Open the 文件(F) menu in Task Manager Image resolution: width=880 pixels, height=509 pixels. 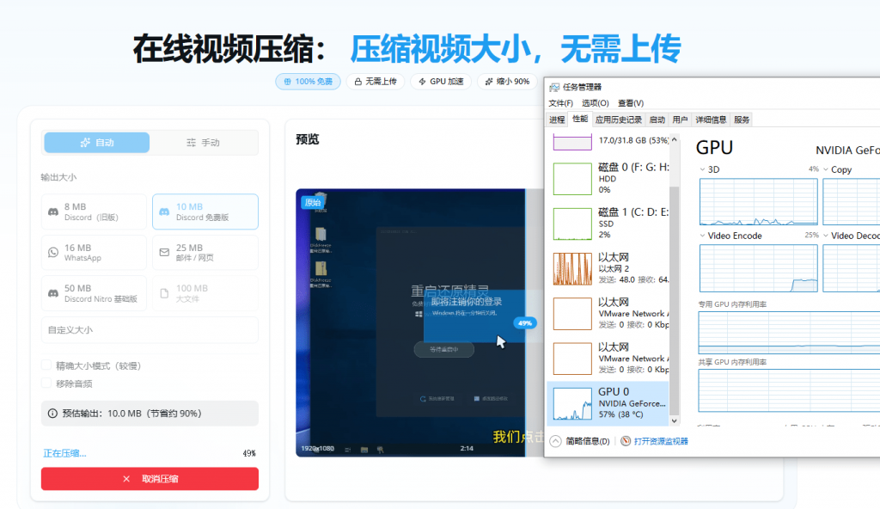[560, 103]
